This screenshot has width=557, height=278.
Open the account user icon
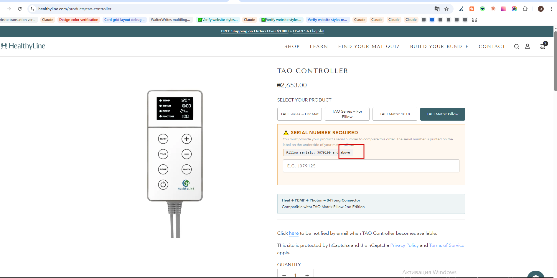tap(528, 46)
